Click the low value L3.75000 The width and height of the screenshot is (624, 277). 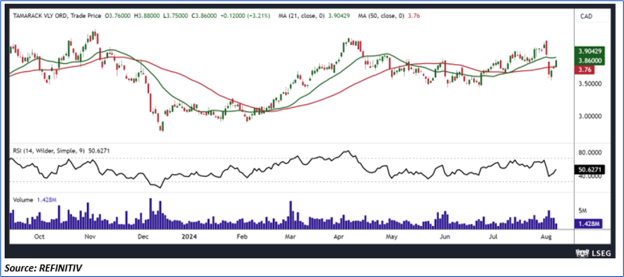tap(176, 16)
